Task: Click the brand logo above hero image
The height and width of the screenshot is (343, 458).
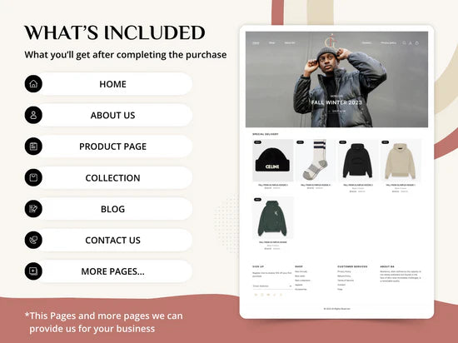Action: [x=331, y=41]
